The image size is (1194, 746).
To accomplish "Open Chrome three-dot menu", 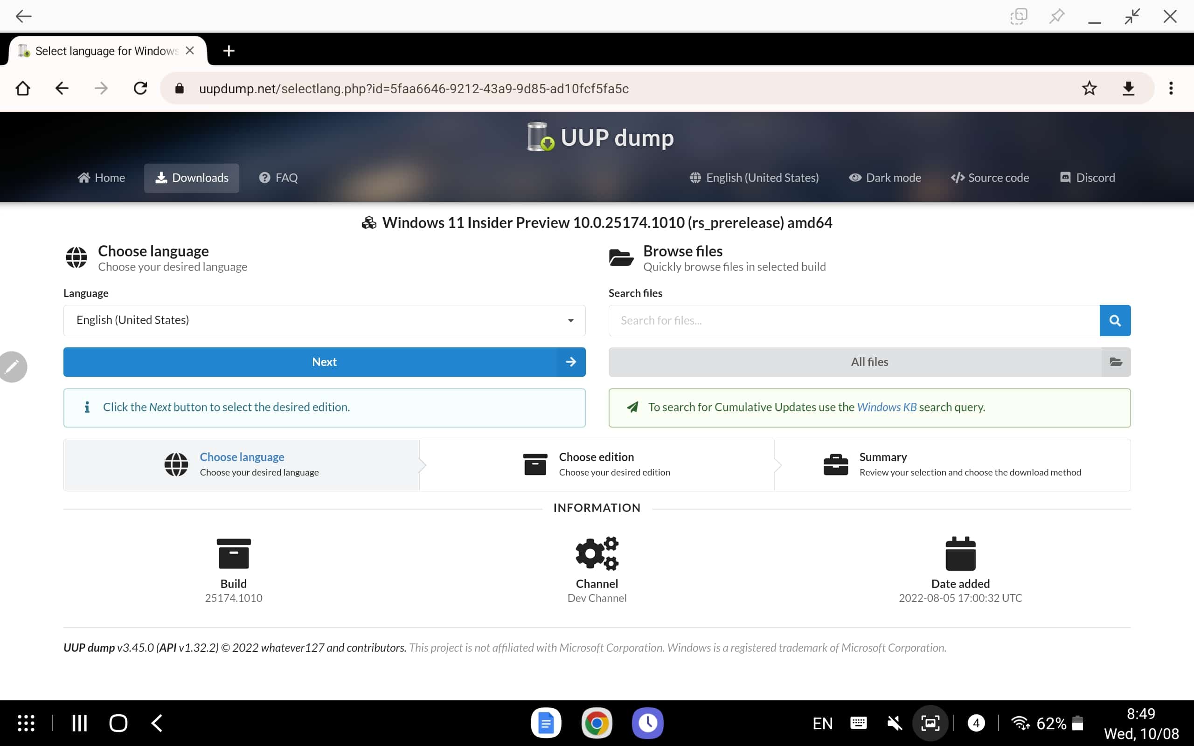I will (x=1170, y=88).
